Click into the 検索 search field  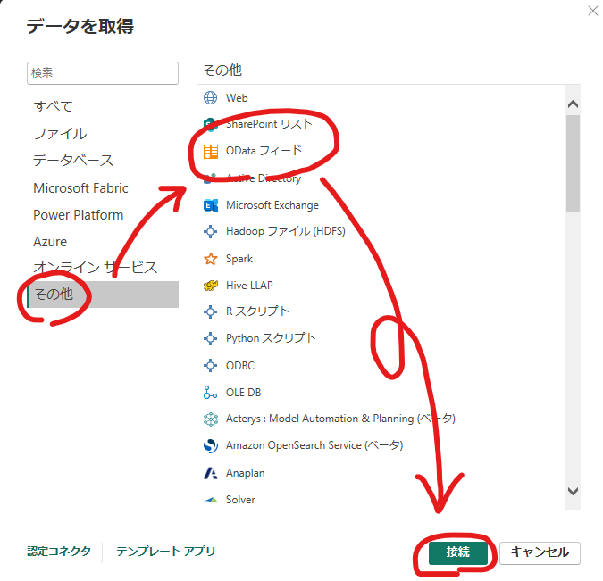click(103, 73)
